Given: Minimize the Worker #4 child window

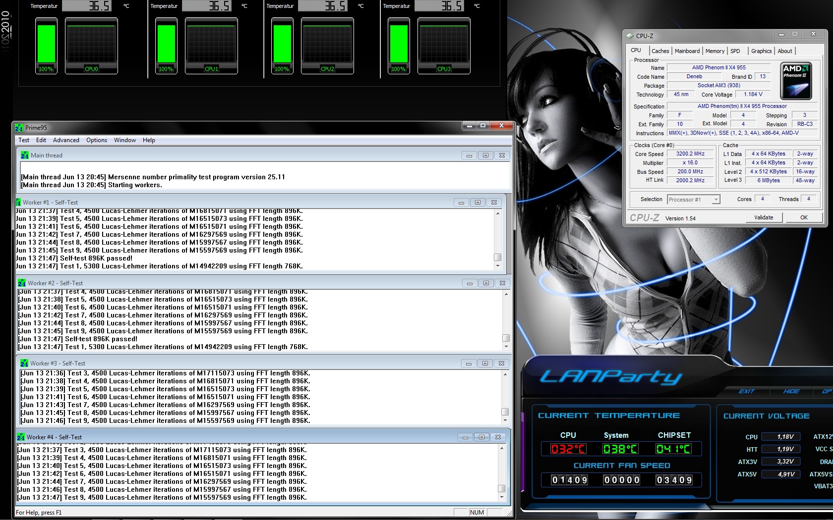Looking at the screenshot, I should pos(465,437).
